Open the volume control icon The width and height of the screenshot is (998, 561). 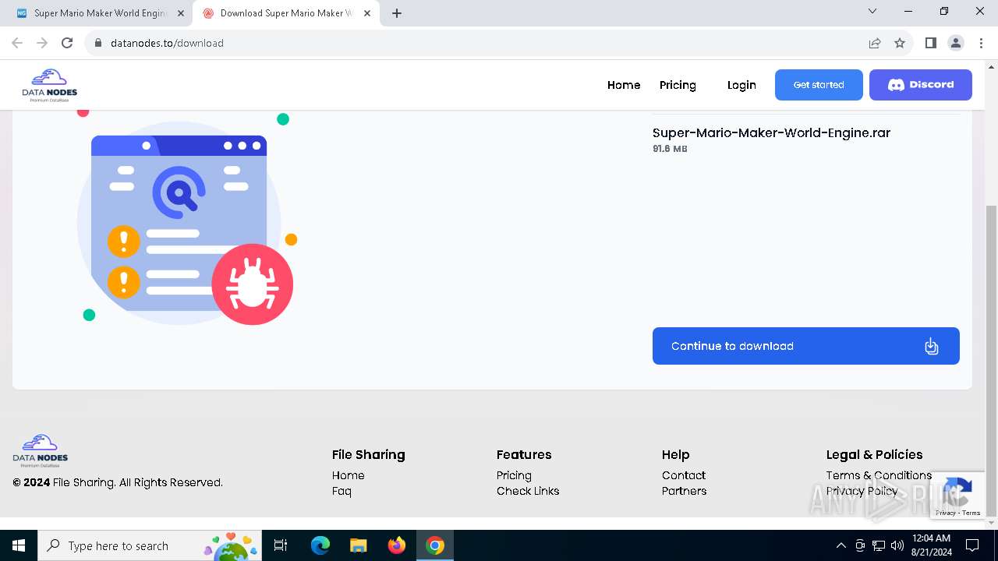pyautogui.click(x=897, y=545)
